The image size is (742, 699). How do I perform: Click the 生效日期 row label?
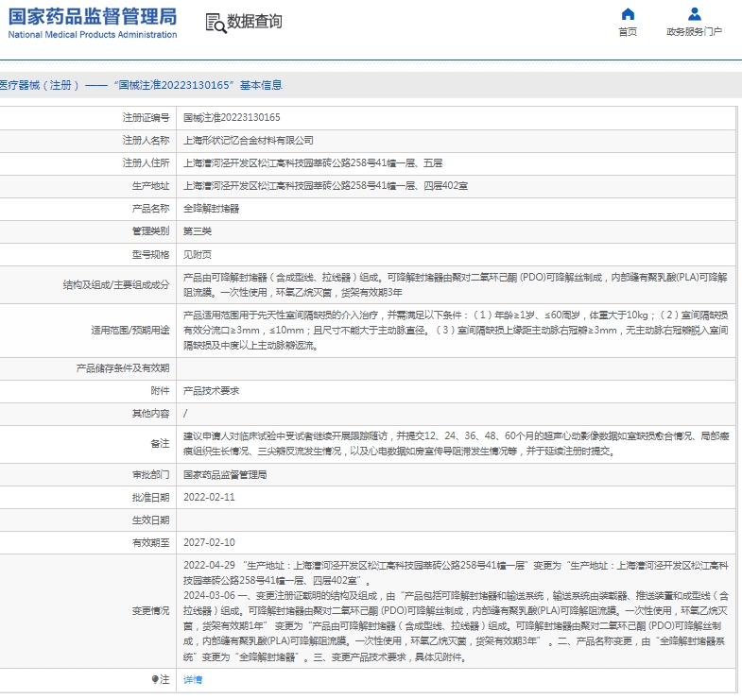pyautogui.click(x=150, y=520)
